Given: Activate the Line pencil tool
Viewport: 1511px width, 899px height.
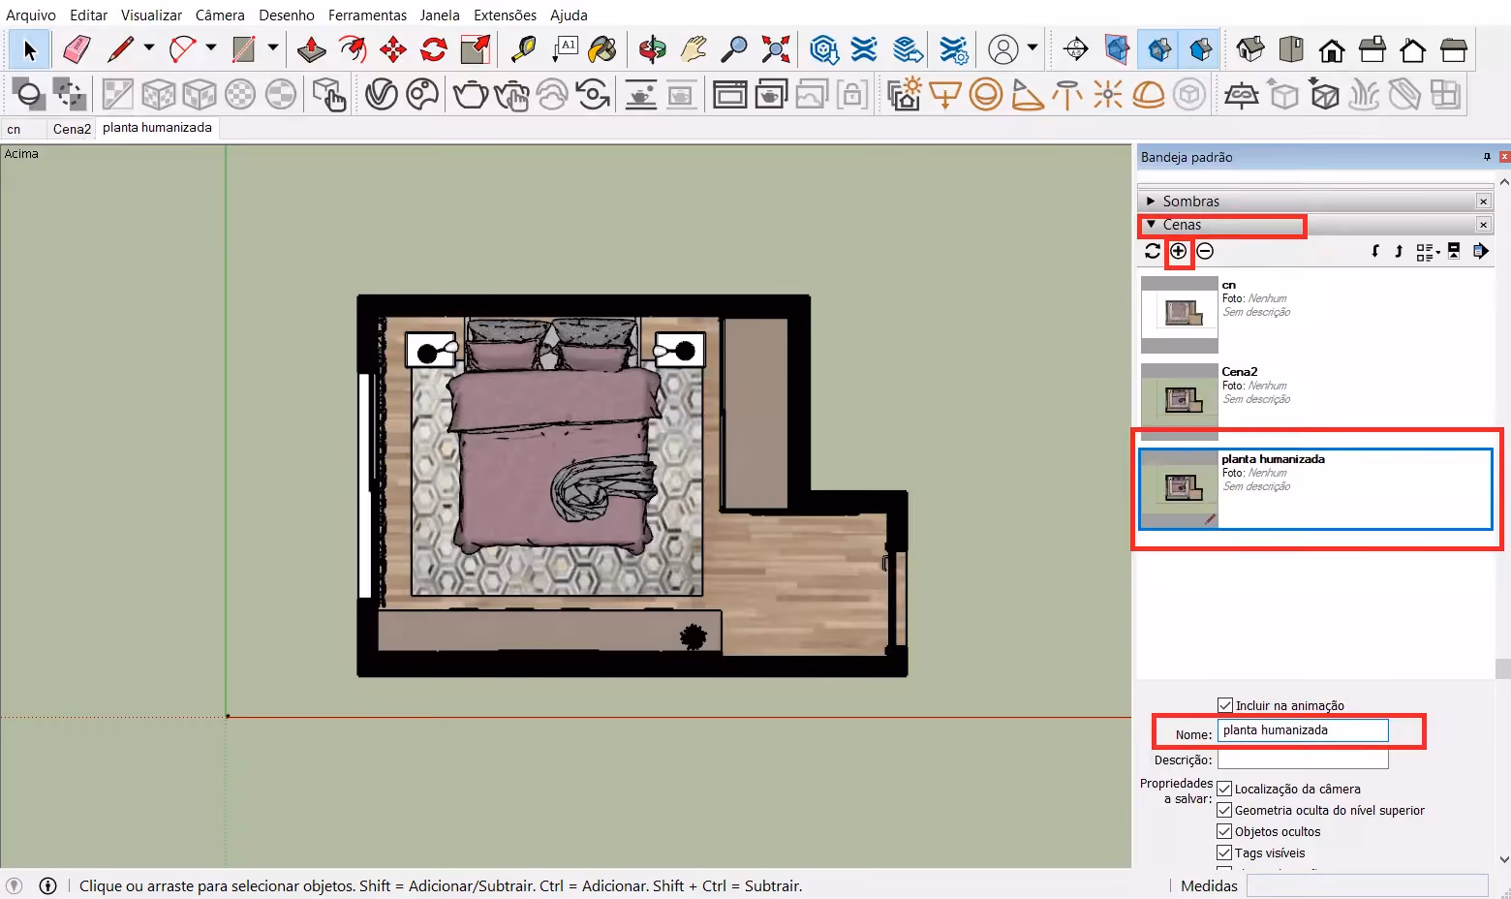Looking at the screenshot, I should click(x=120, y=49).
